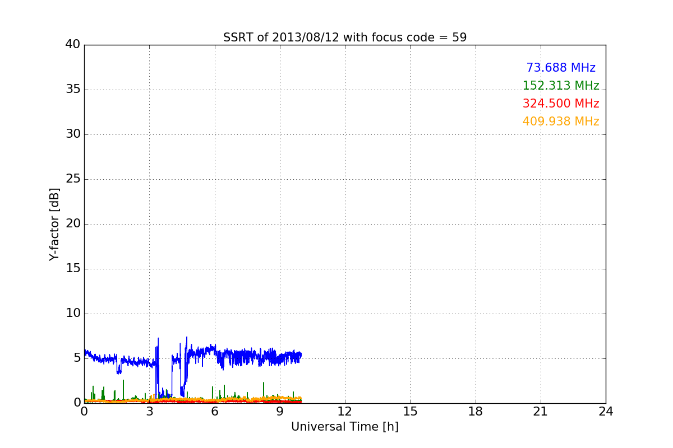This screenshot has height=448, width=673.
Task: Click the x-axis tick label 3
Action: 149,412
